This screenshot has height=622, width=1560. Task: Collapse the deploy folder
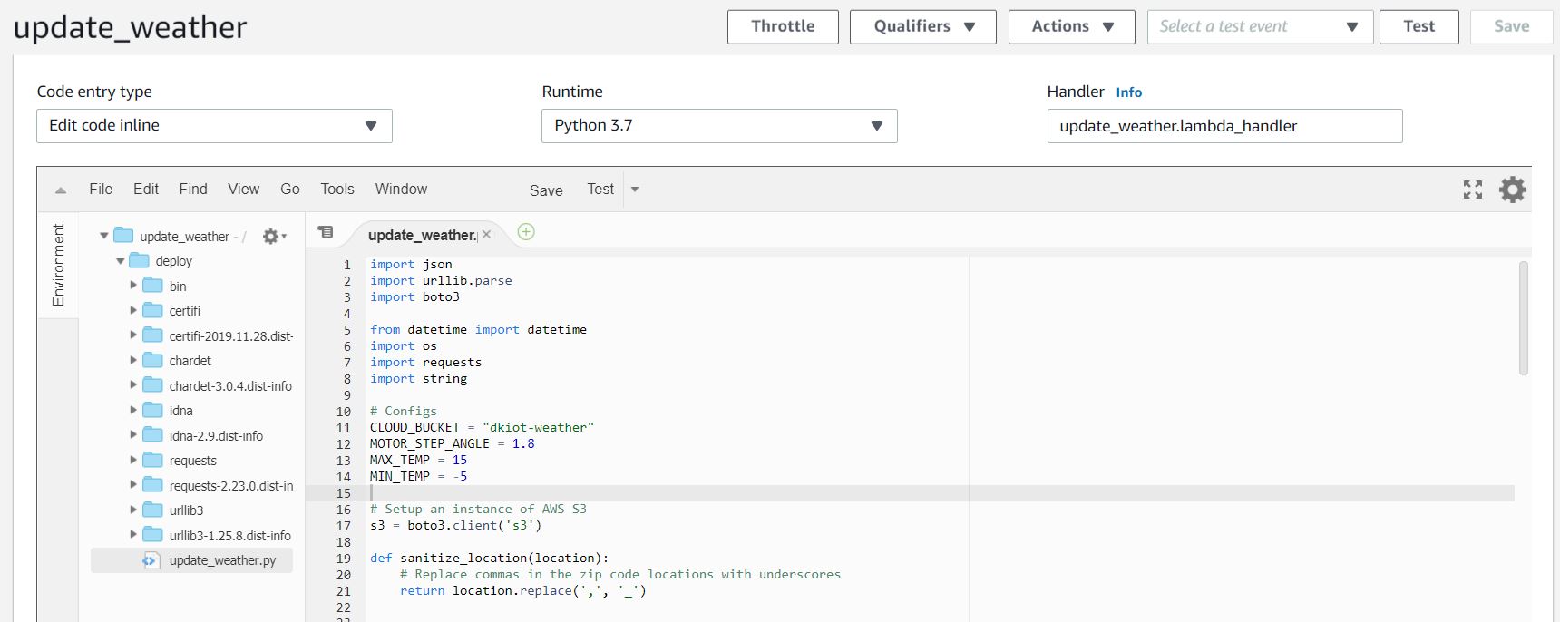120,261
